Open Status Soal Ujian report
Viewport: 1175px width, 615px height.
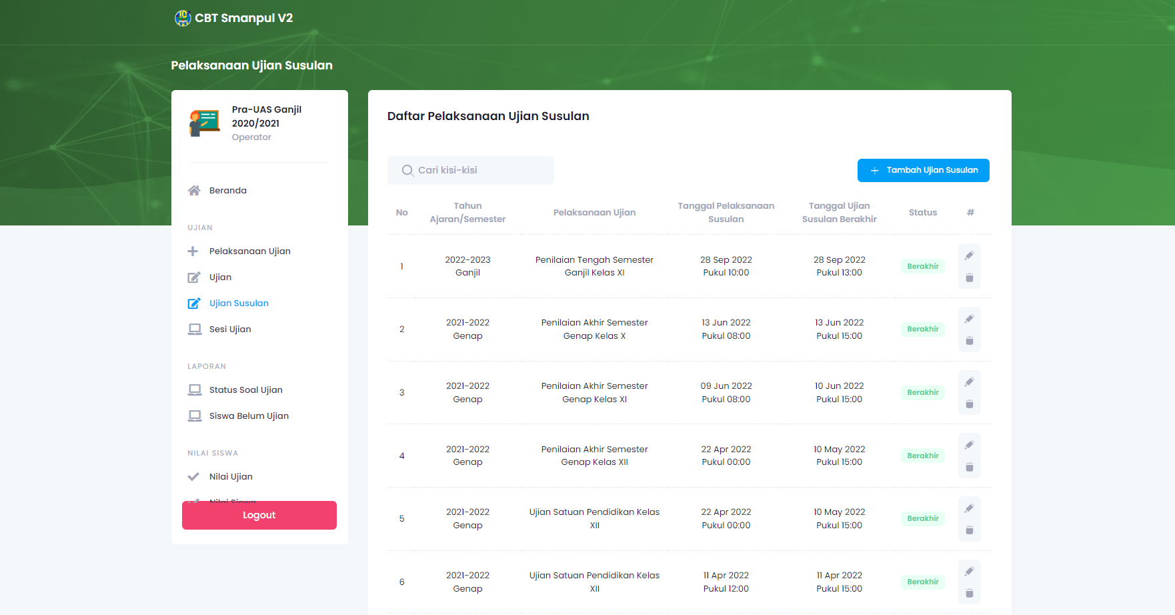(245, 390)
